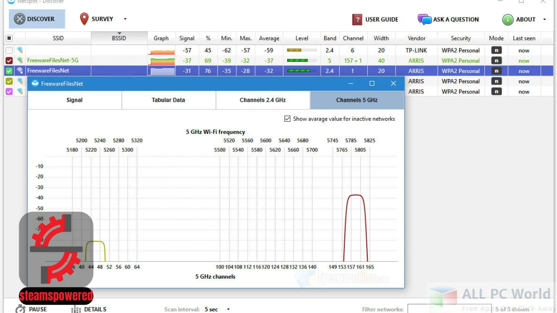Check the TP-LINK network row checkbox
The height and width of the screenshot is (313, 557).
pos(9,50)
